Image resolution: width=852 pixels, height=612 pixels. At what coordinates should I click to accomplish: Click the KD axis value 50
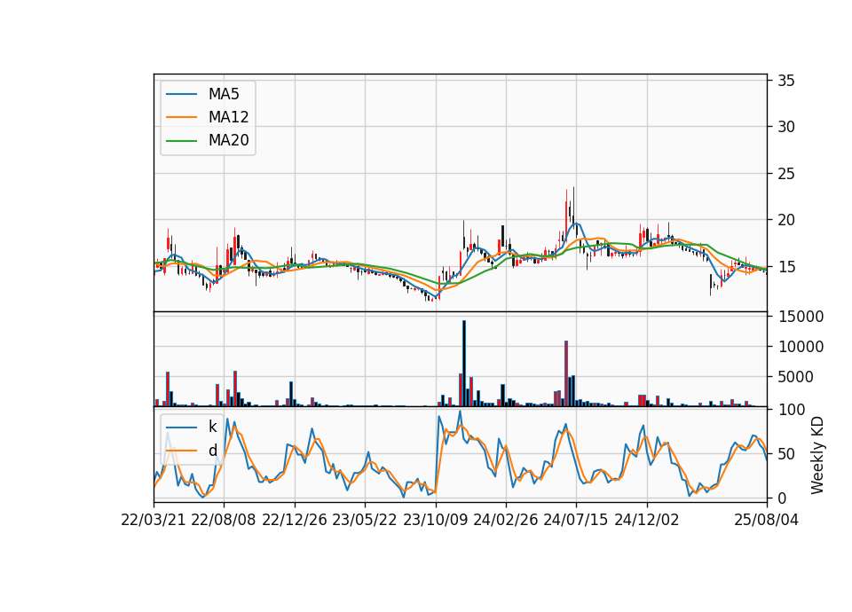click(x=786, y=454)
